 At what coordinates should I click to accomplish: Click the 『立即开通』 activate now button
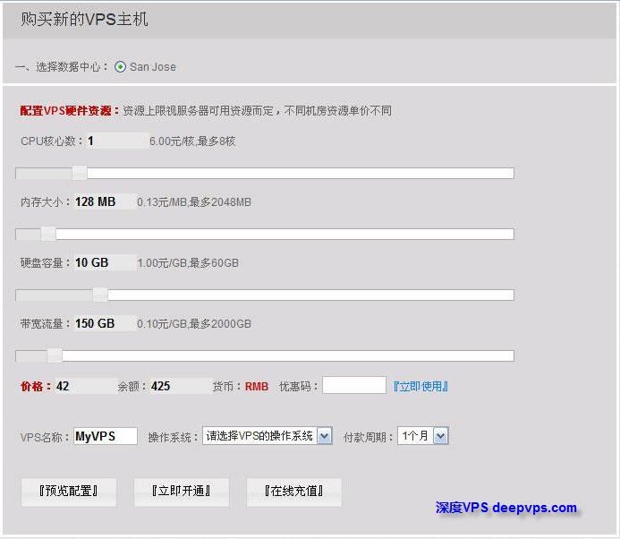[x=182, y=492]
